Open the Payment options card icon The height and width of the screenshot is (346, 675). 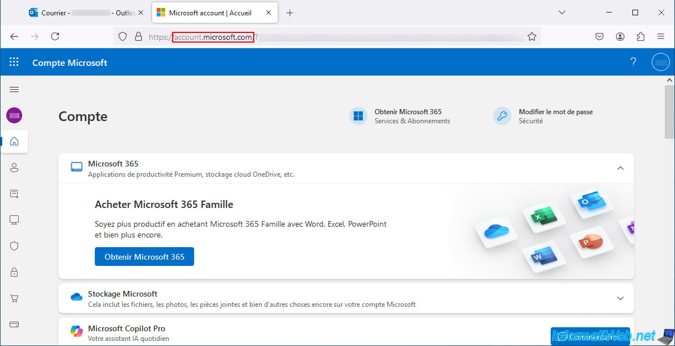[x=14, y=324]
